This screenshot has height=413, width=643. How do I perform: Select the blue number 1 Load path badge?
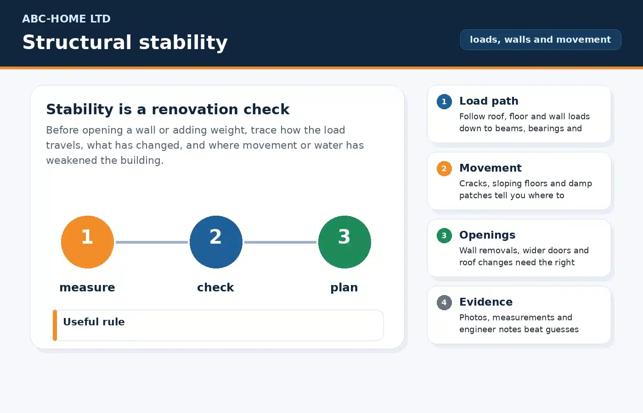[x=444, y=101]
